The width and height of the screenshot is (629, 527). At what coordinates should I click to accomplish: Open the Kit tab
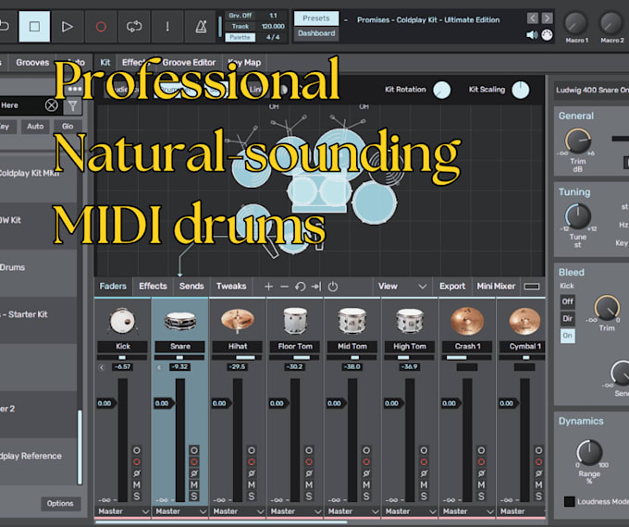click(x=105, y=63)
